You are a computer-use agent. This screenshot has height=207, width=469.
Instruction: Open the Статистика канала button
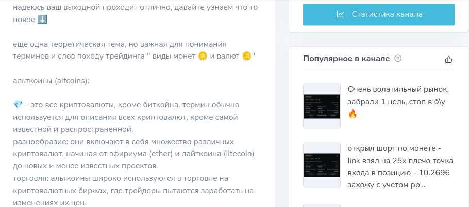coord(378,14)
